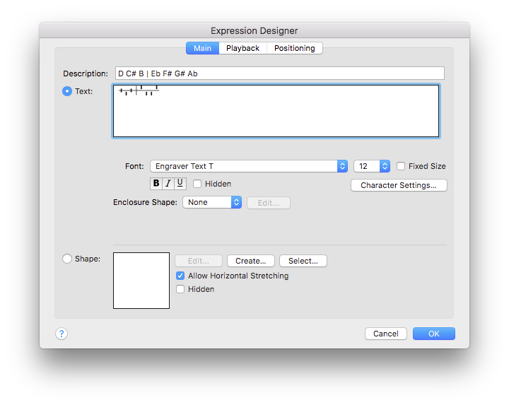Switch to the Positioning tab

pos(294,48)
